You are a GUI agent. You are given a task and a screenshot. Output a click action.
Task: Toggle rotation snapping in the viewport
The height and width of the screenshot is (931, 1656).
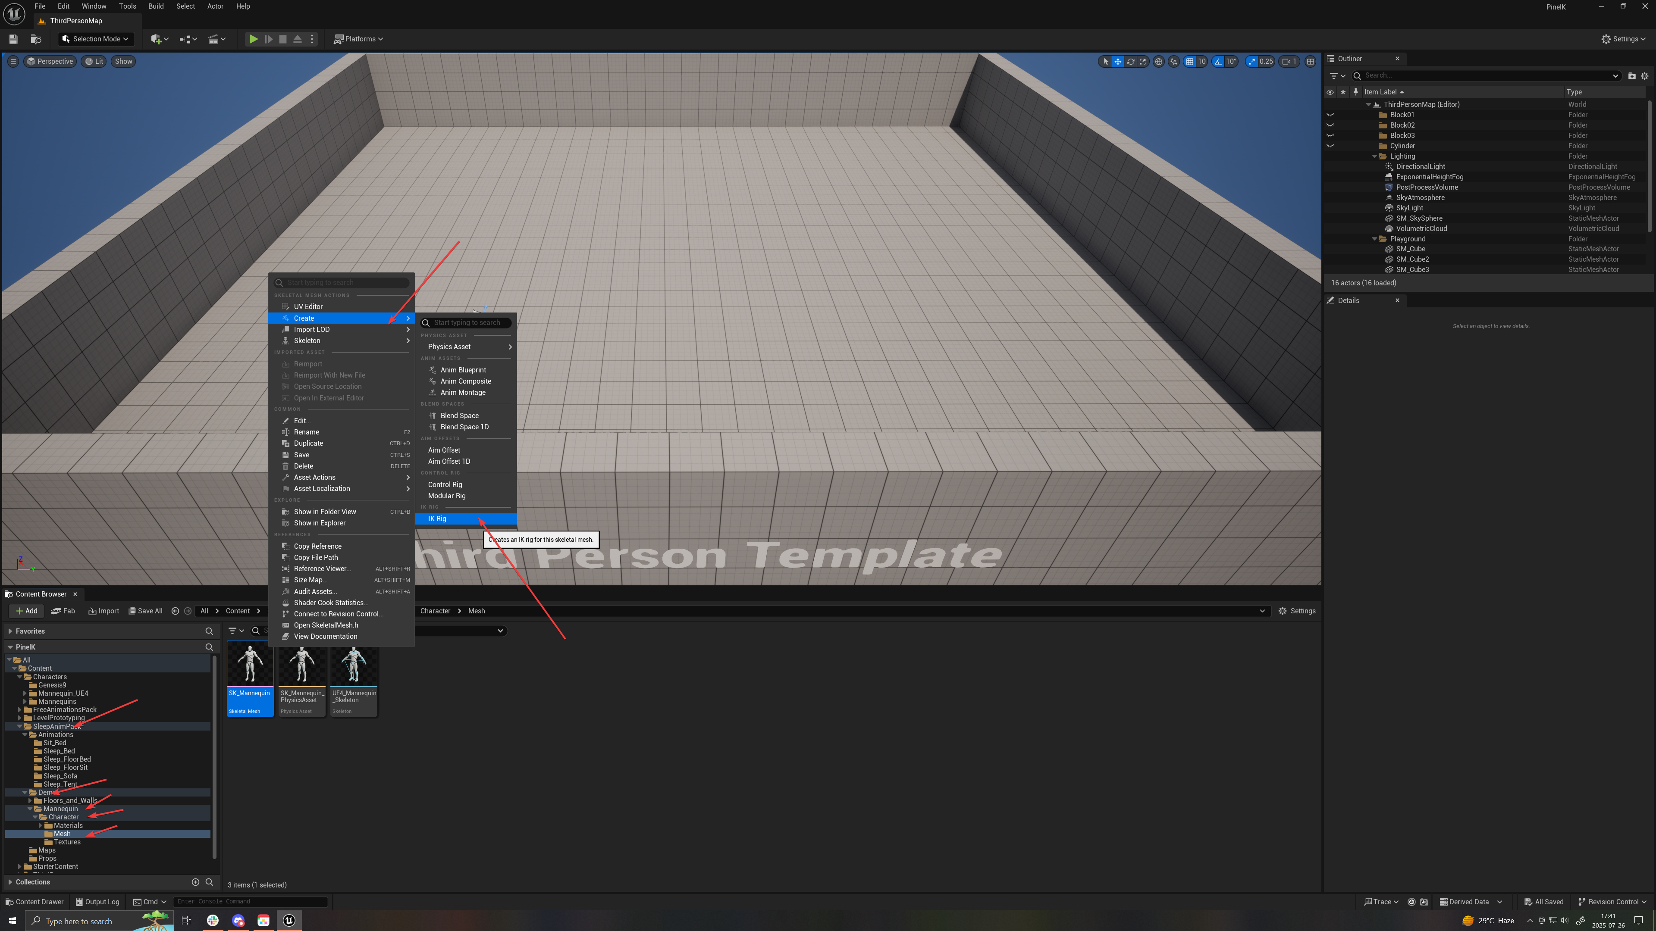click(1218, 62)
